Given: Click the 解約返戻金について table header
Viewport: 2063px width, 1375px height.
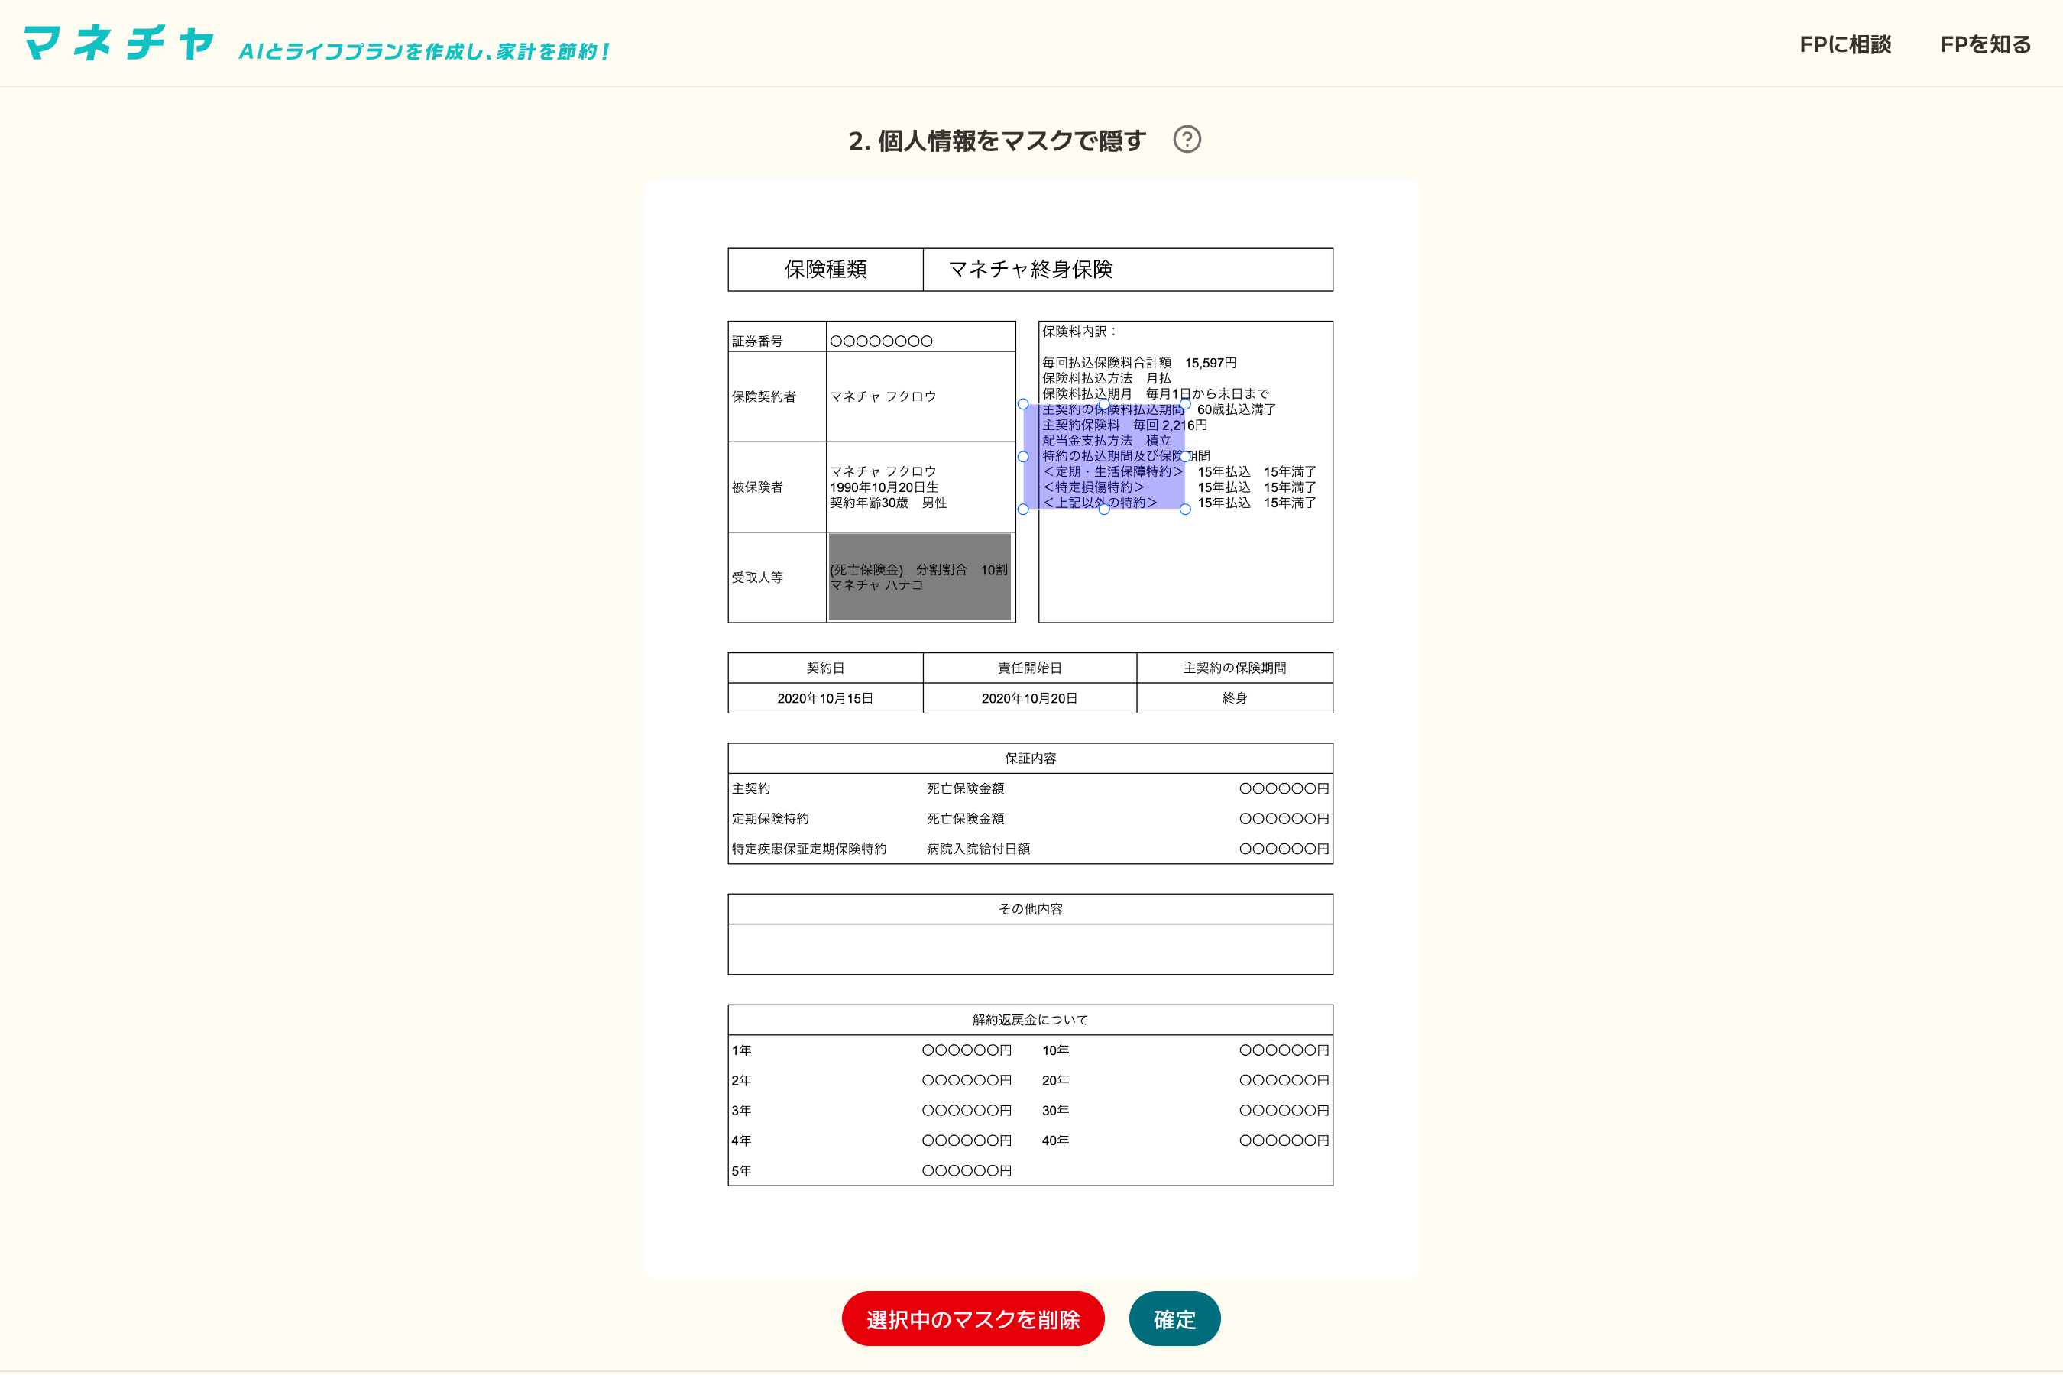Looking at the screenshot, I should coord(1030,1019).
